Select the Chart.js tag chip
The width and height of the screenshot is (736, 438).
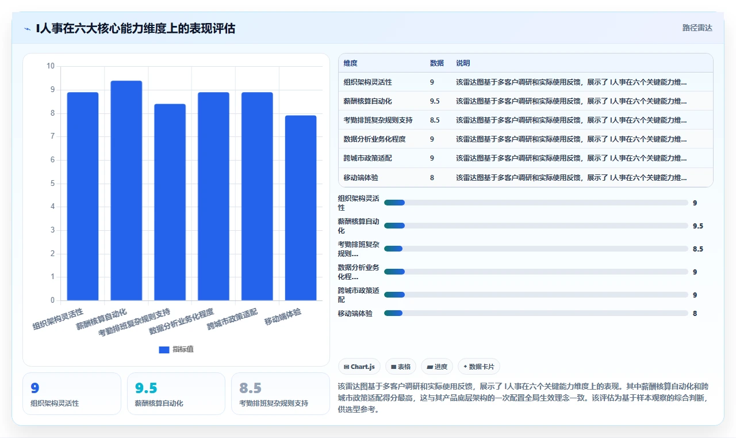(x=359, y=367)
